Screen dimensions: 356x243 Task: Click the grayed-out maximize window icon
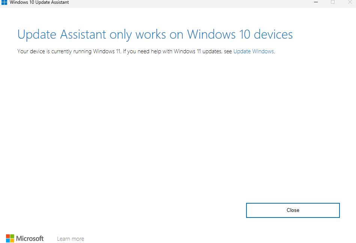click(333, 2)
